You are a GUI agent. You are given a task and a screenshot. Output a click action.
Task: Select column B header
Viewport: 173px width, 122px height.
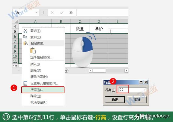pyautogui.click(x=61, y=21)
